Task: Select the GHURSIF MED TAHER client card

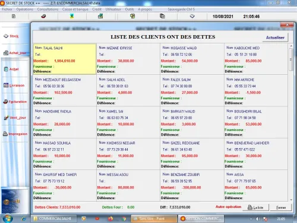Action: [65, 186]
